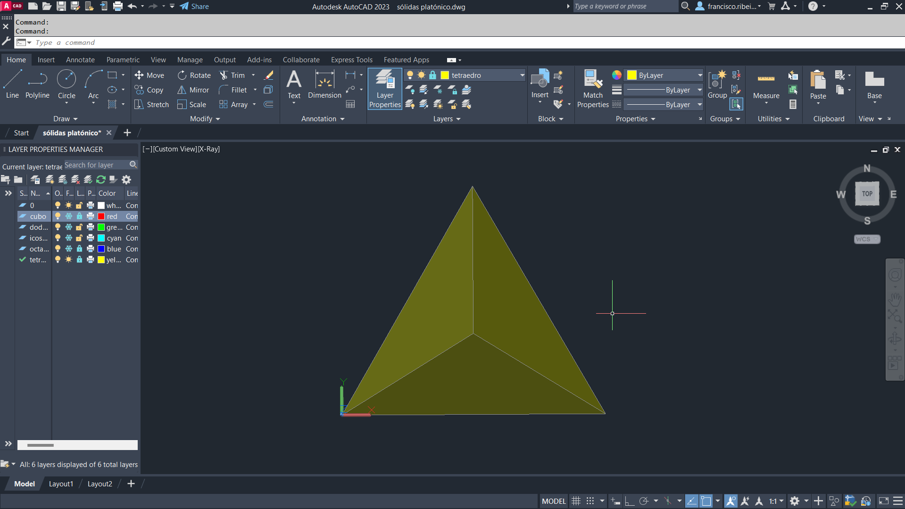Click cyan color swatch of icos layer
The image size is (905, 509).
click(x=101, y=238)
